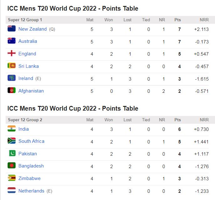Click the England flag icon
Viewport: 215px width, 200px height.
coord(12,53)
